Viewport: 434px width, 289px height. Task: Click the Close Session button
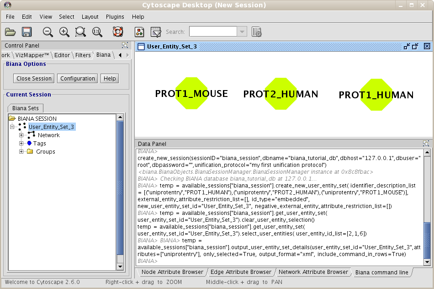click(34, 79)
